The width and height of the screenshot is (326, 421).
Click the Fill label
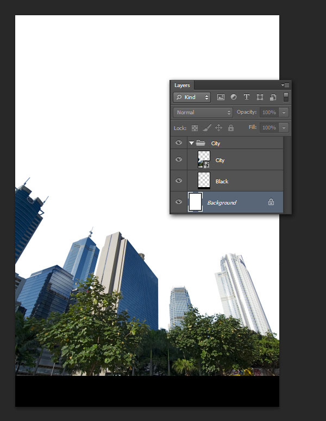point(253,127)
